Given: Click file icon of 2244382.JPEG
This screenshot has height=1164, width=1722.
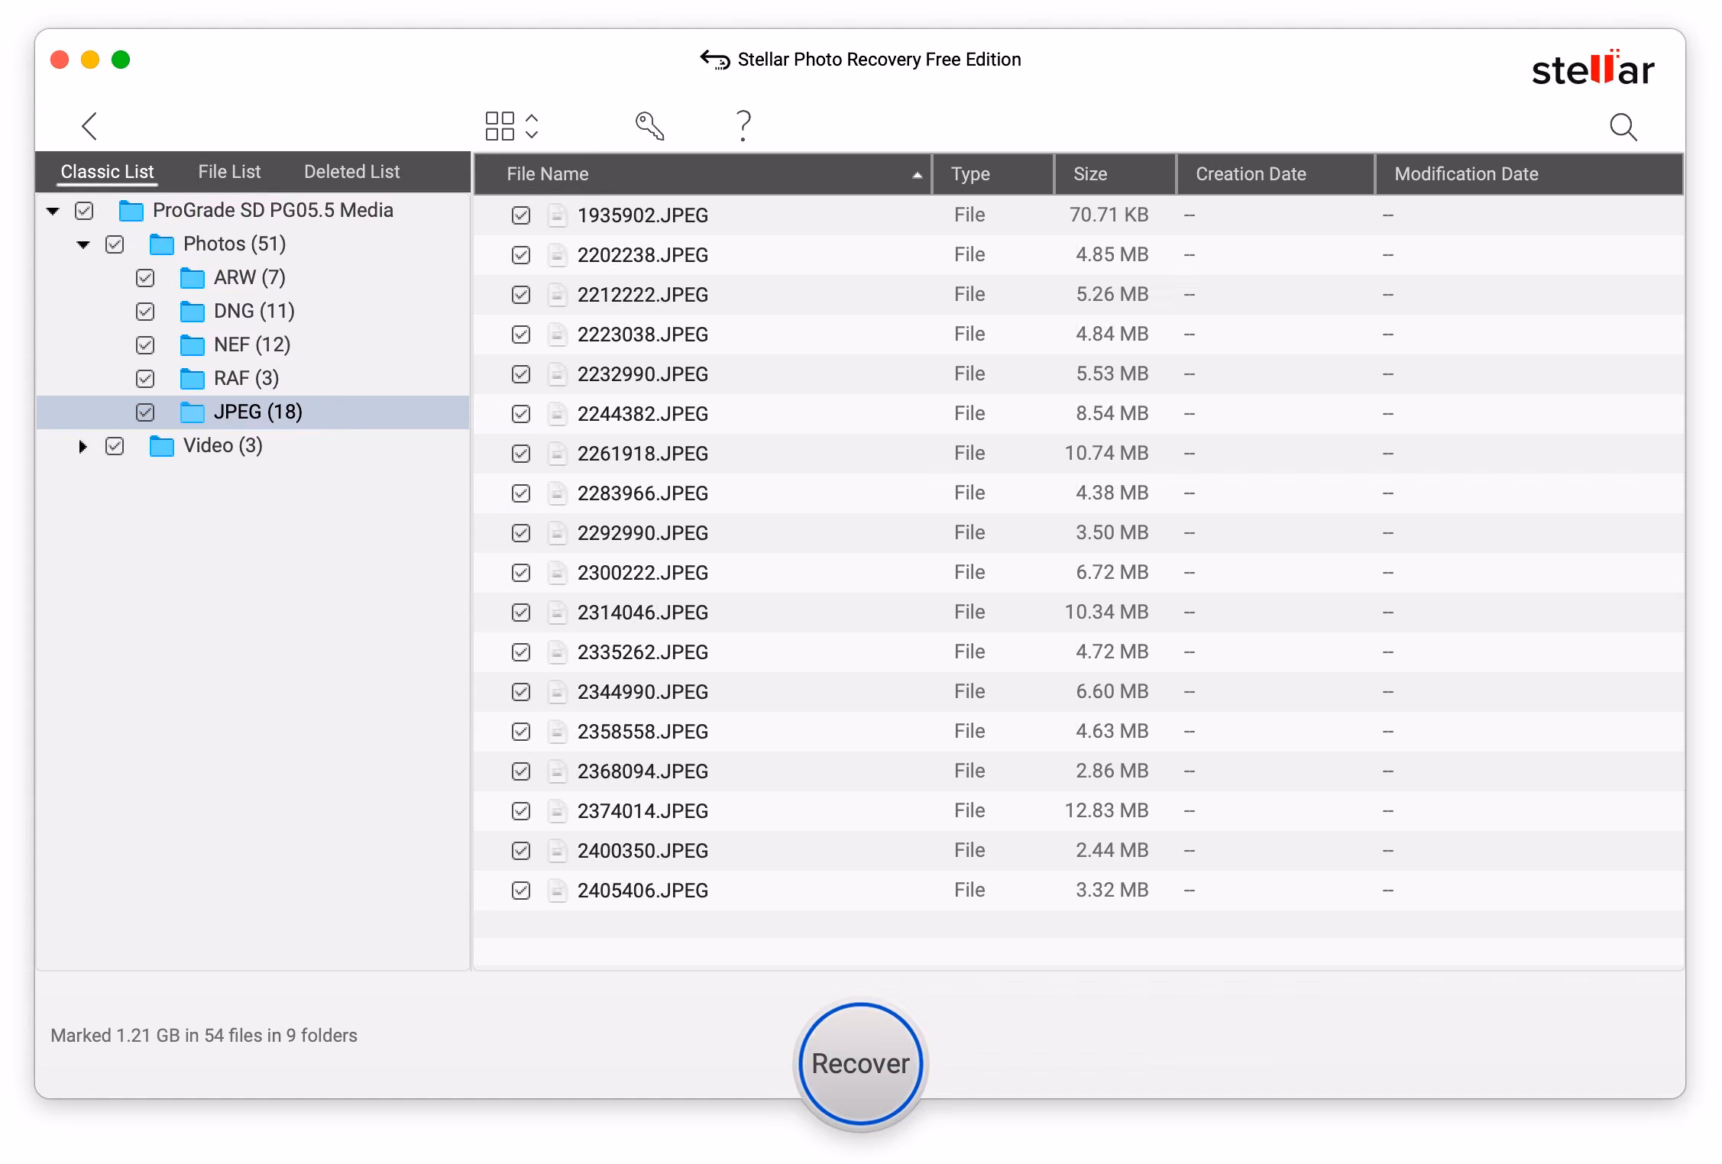Looking at the screenshot, I should 558,414.
